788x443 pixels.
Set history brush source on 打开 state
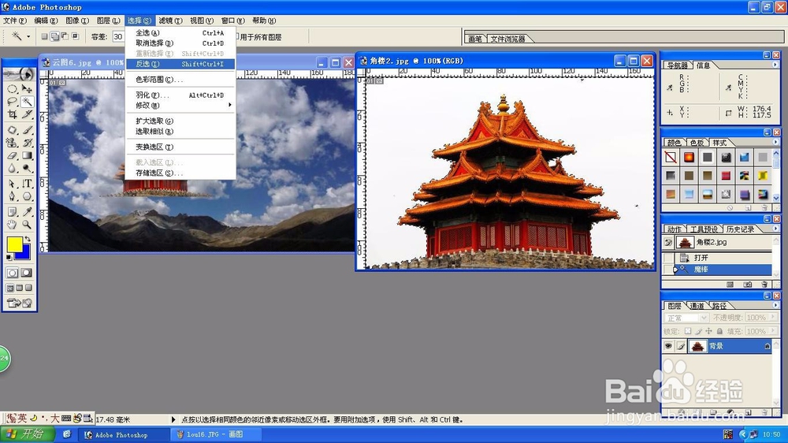click(x=668, y=258)
